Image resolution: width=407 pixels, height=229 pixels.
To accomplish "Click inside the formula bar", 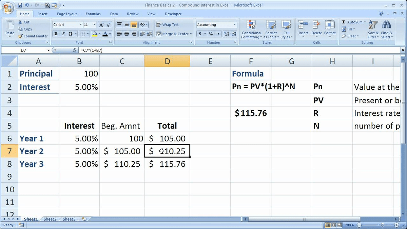I will click(136, 50).
